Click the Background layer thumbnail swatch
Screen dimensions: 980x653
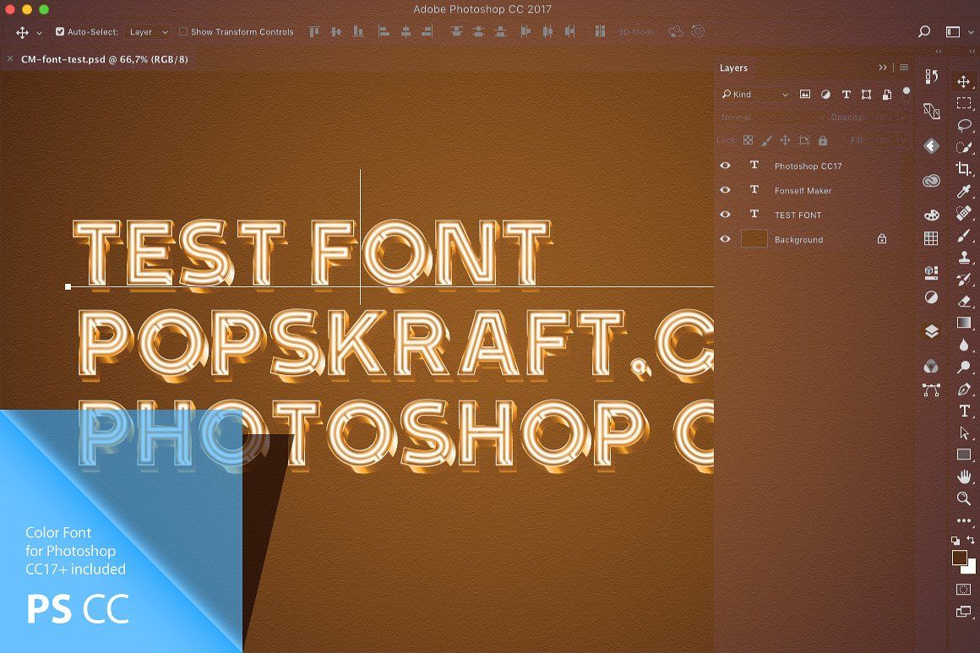(756, 239)
